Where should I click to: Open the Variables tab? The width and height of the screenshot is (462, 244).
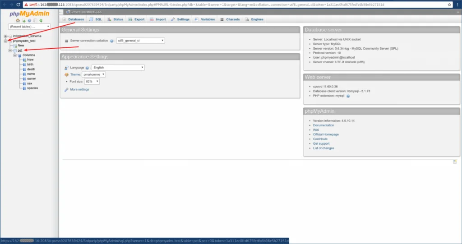click(x=204, y=19)
